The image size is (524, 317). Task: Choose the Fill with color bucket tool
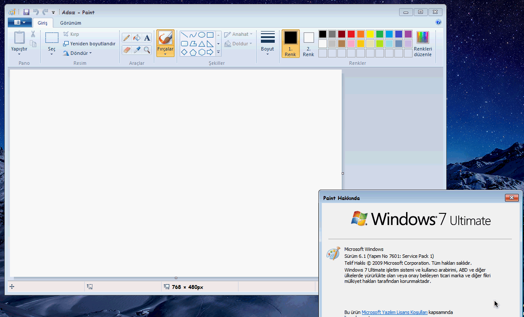(137, 38)
